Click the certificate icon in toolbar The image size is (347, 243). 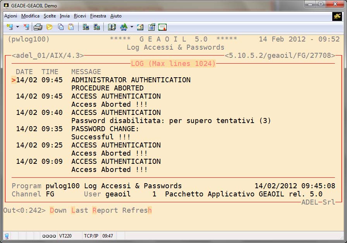[162, 27]
